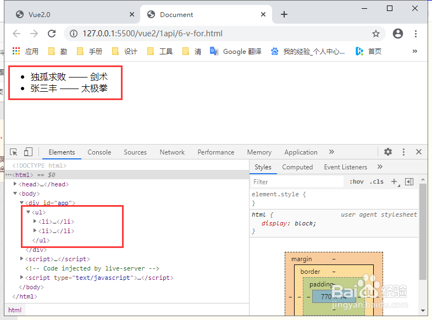The height and width of the screenshot is (320, 432).
Task: Expand the second li node
Action: (35, 230)
